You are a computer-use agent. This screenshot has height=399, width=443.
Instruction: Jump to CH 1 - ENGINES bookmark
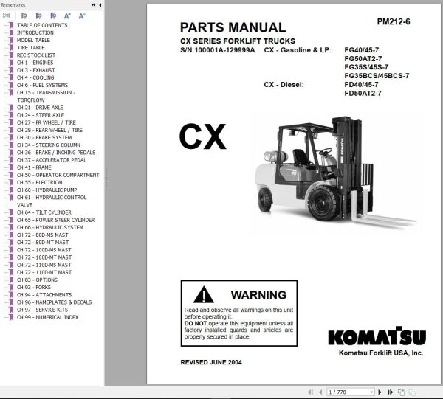(35, 63)
